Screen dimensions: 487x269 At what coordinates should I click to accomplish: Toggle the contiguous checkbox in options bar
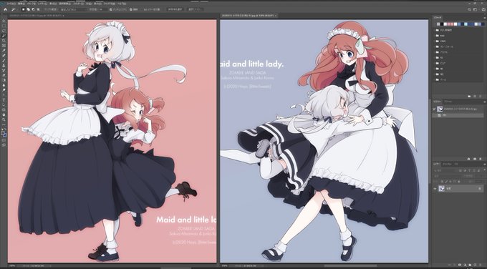click(x=131, y=9)
